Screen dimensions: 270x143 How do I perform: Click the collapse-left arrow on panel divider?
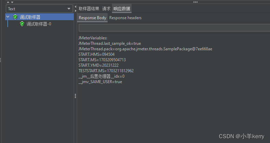[x=75, y=7]
